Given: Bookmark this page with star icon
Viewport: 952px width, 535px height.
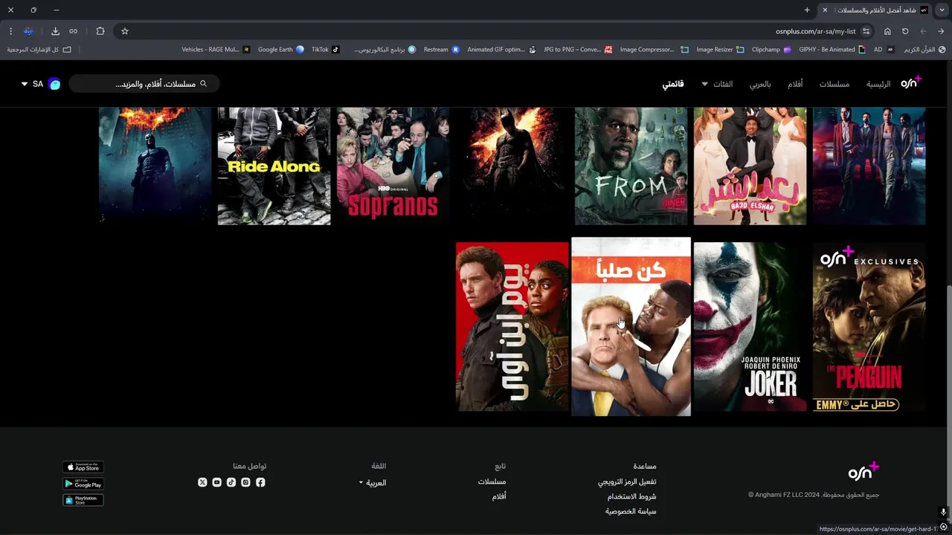Looking at the screenshot, I should point(125,31).
